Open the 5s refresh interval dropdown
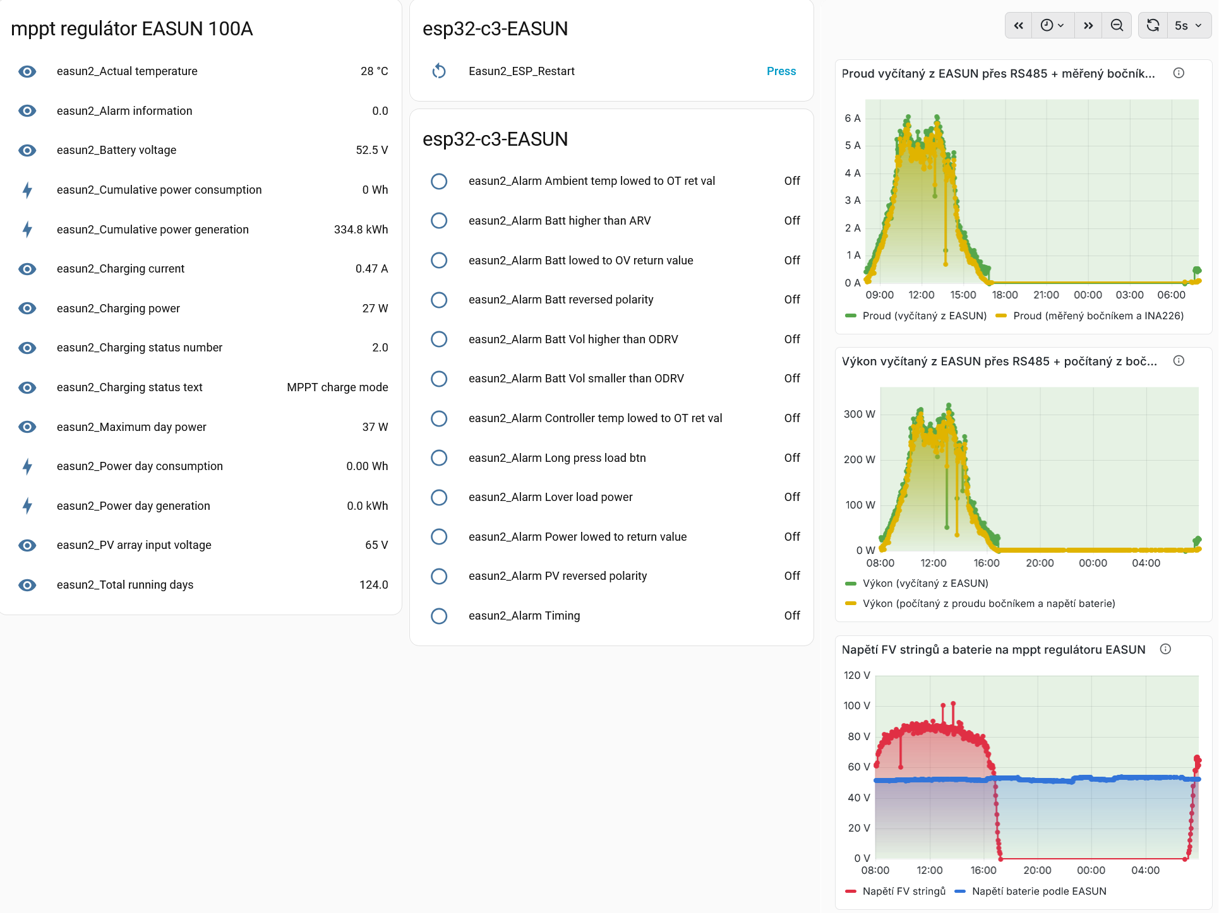 (1188, 25)
